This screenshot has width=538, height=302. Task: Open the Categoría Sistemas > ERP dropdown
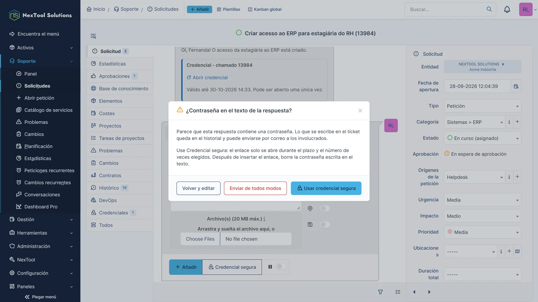[474, 122]
